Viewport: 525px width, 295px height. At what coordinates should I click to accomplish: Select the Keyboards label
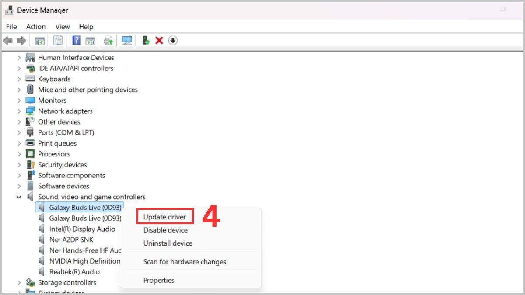pos(54,79)
